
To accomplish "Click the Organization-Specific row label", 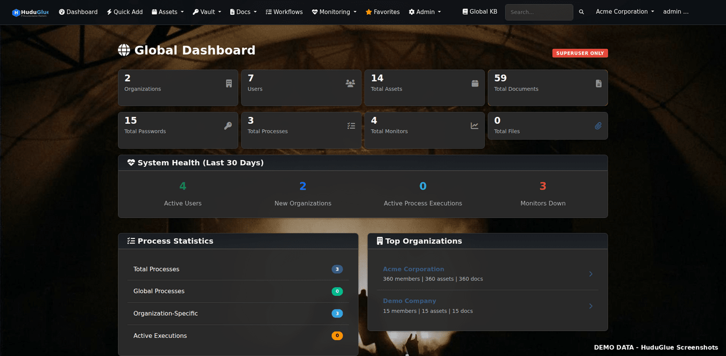I will (166, 313).
